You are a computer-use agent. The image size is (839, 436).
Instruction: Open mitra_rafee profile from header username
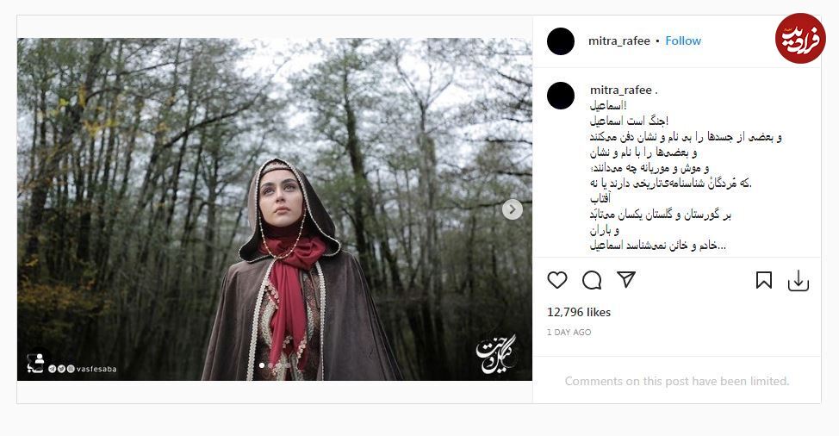619,40
